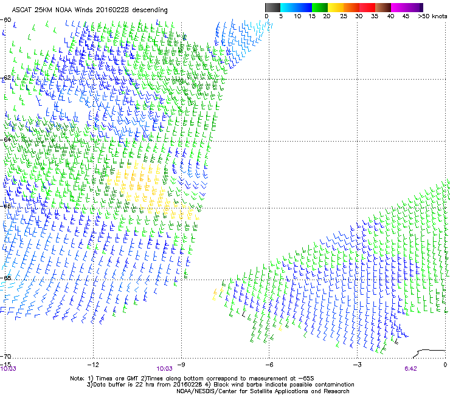Click the "25" legend scale label
The image size is (450, 395).
pyautogui.click(x=344, y=16)
